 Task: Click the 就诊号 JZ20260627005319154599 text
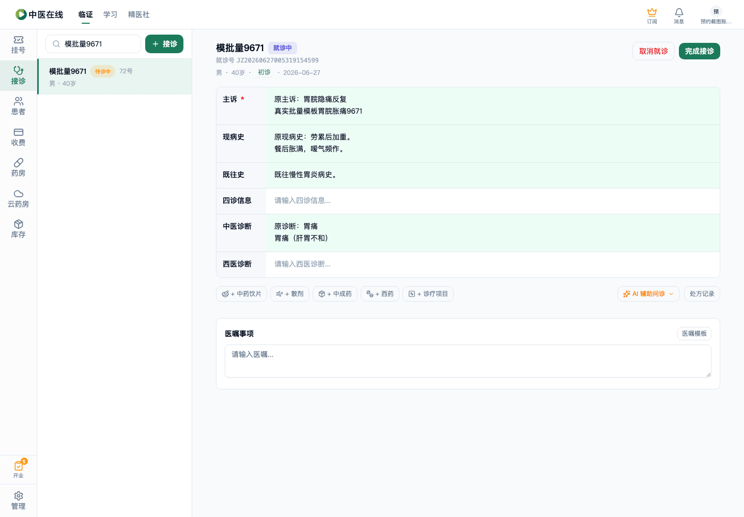pyautogui.click(x=267, y=60)
